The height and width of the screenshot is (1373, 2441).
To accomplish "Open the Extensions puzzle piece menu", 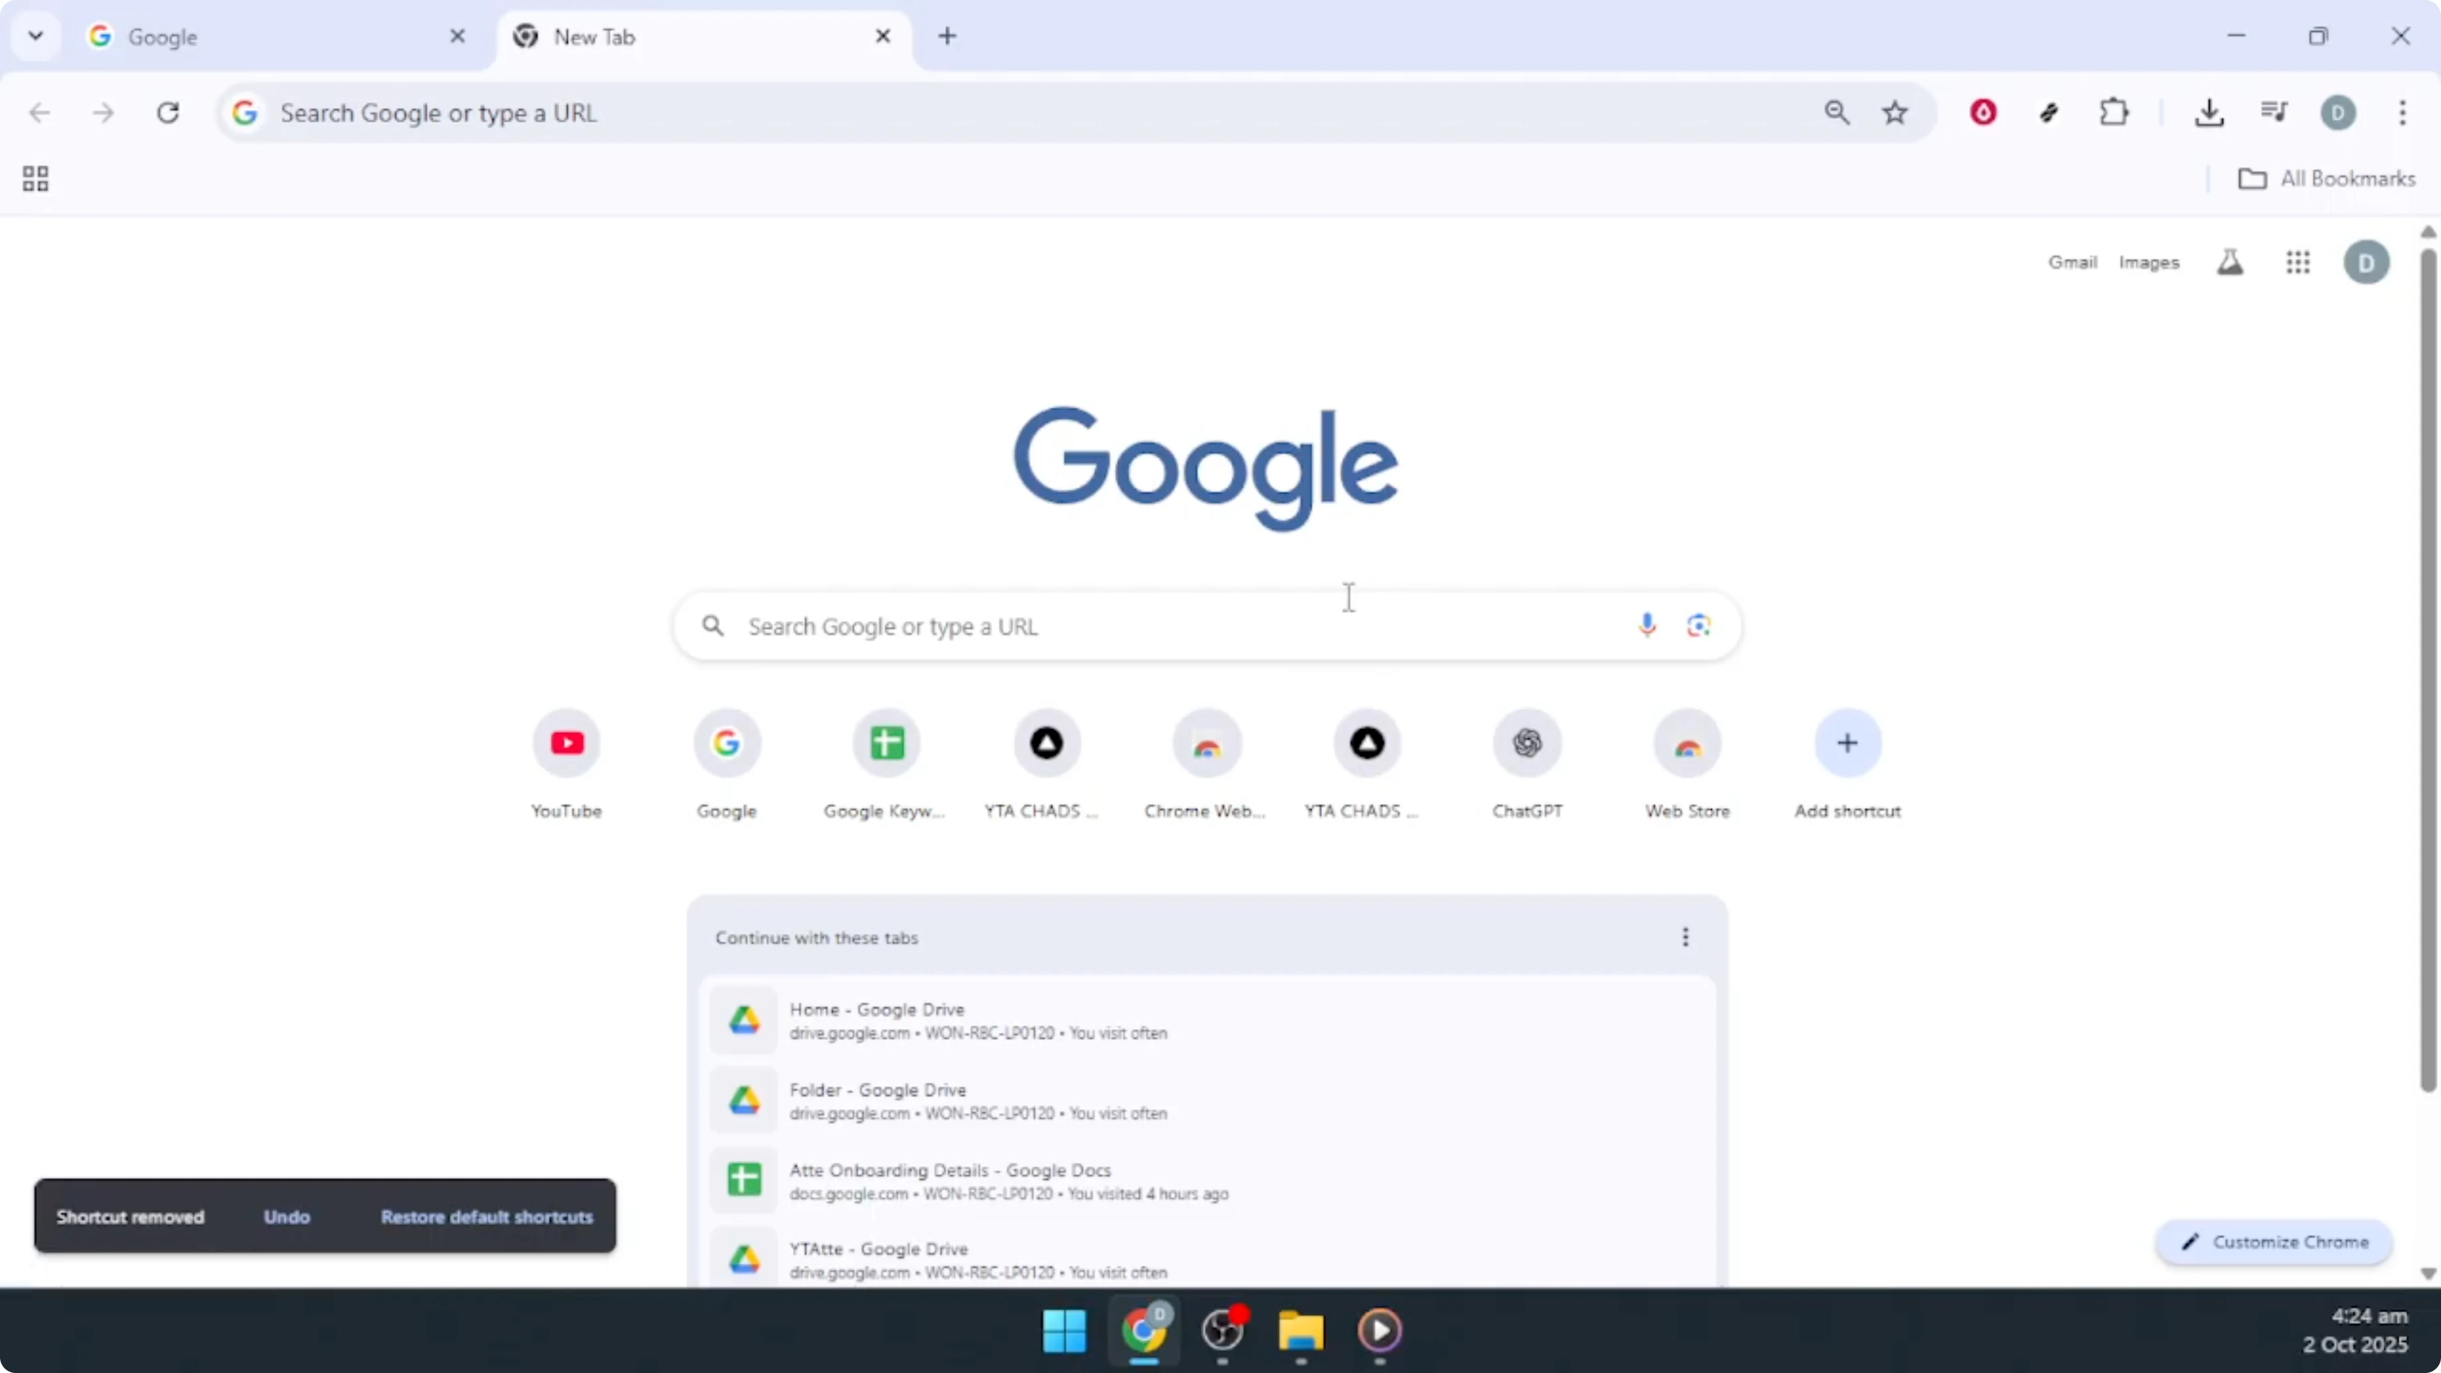I will tap(2114, 112).
